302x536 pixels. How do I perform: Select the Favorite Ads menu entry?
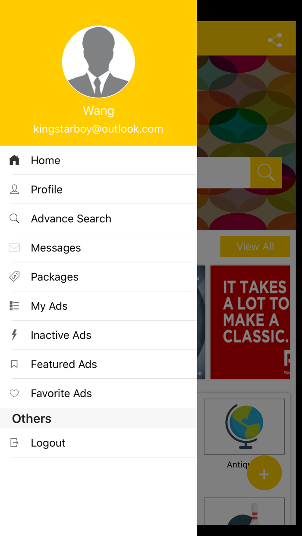click(x=61, y=393)
